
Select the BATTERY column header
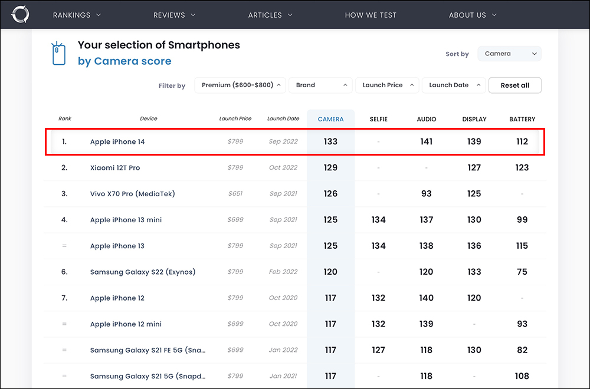522,119
